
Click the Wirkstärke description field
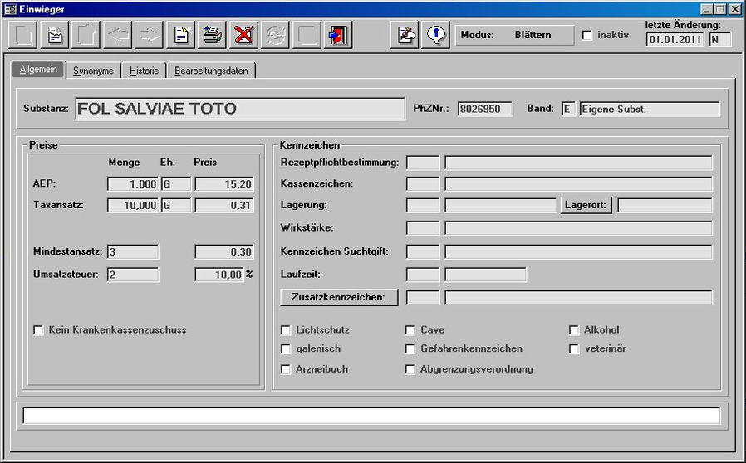(578, 227)
